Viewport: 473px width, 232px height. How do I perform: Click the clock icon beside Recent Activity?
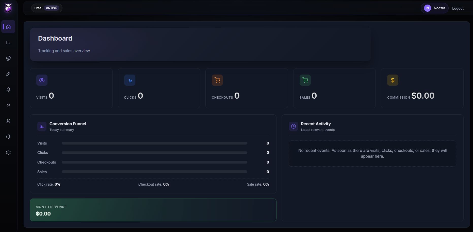(293, 126)
